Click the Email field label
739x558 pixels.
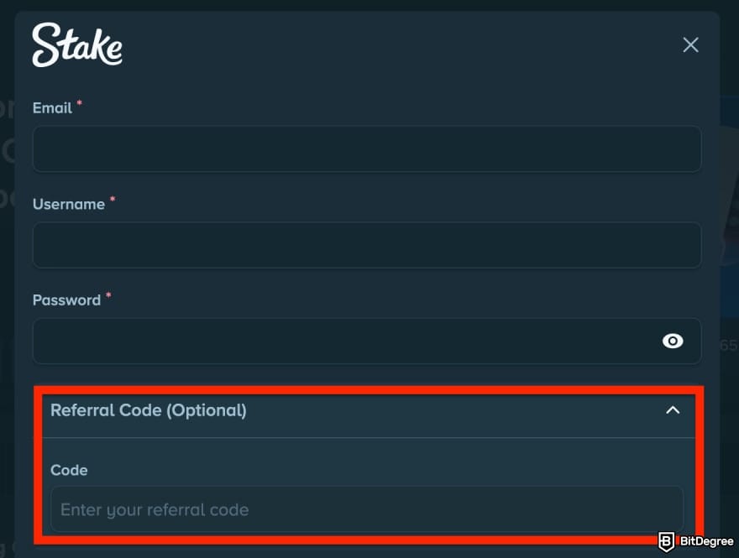pyautogui.click(x=50, y=107)
